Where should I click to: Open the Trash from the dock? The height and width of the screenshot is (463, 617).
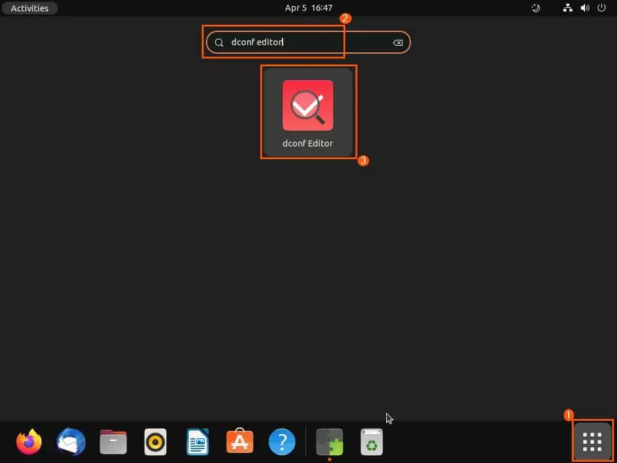point(372,443)
